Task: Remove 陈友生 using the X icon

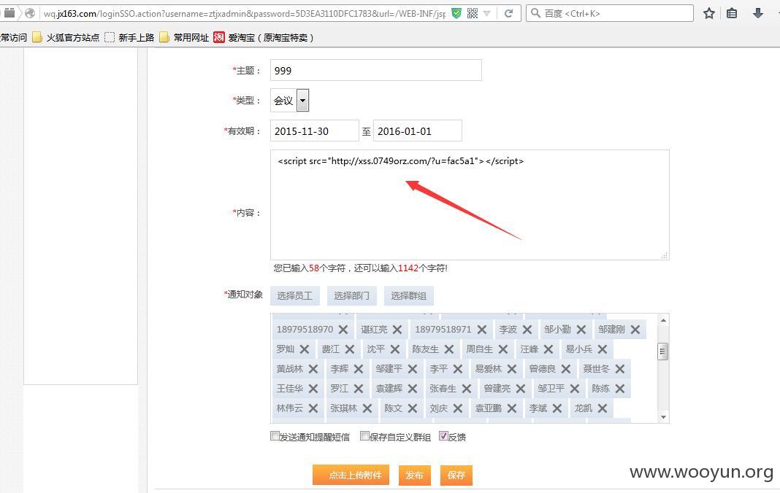Action: click(448, 349)
